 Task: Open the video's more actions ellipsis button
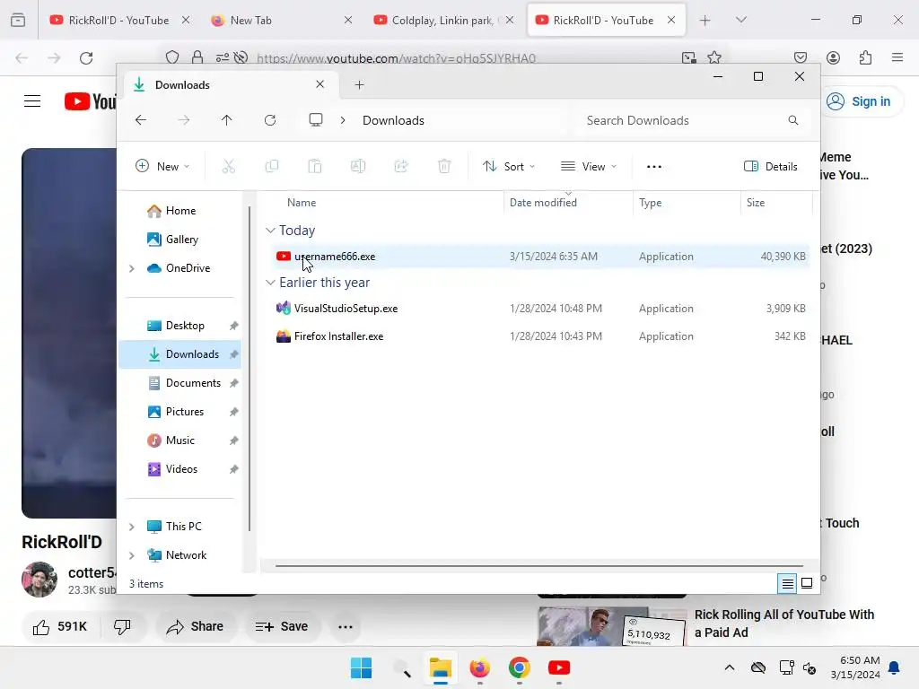(x=346, y=627)
